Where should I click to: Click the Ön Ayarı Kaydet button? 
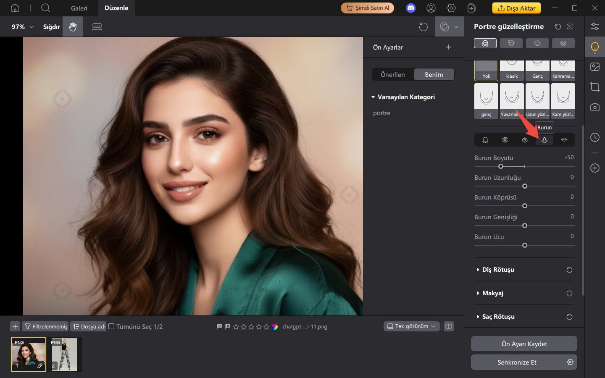(x=524, y=344)
